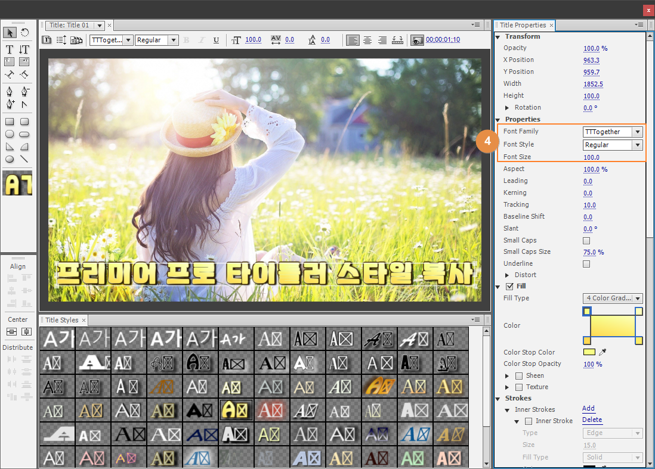Select the Line tool
The width and height of the screenshot is (655, 469).
[x=24, y=159]
